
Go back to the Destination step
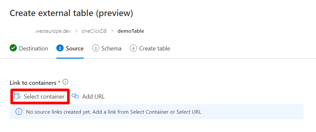click(33, 48)
